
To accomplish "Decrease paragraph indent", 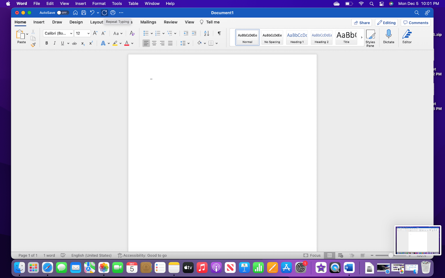I will (x=186, y=33).
